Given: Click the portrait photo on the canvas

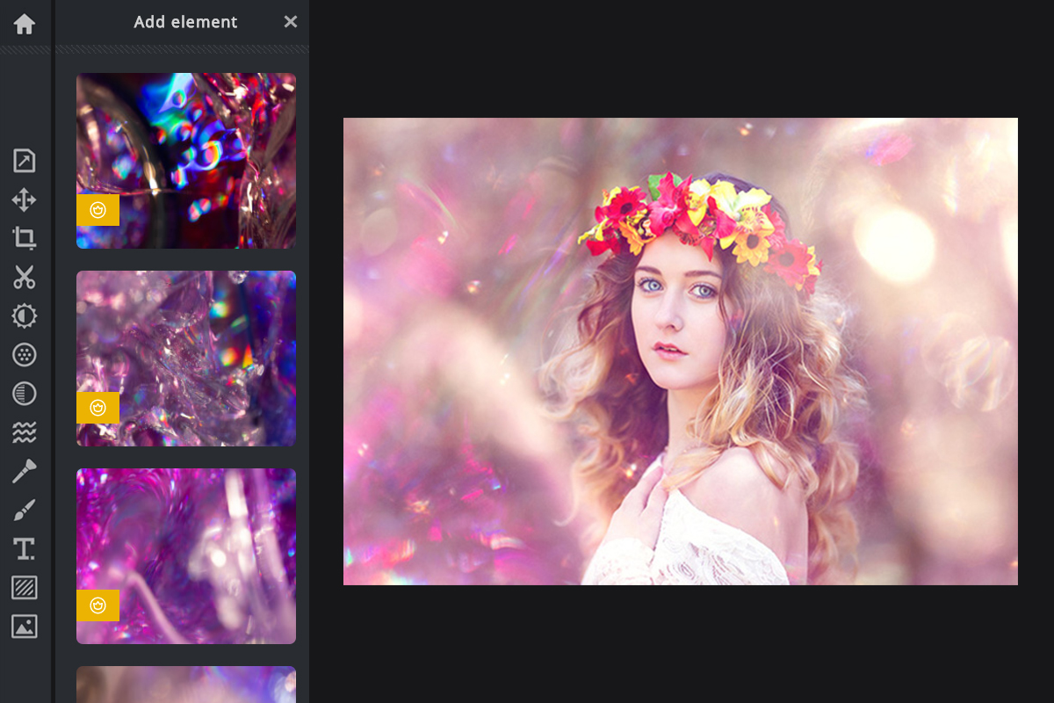Looking at the screenshot, I should (680, 351).
